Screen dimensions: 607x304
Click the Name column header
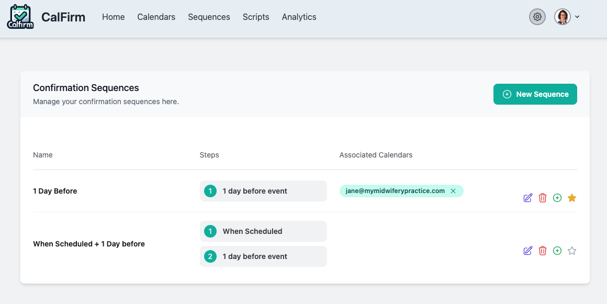pyautogui.click(x=42, y=155)
